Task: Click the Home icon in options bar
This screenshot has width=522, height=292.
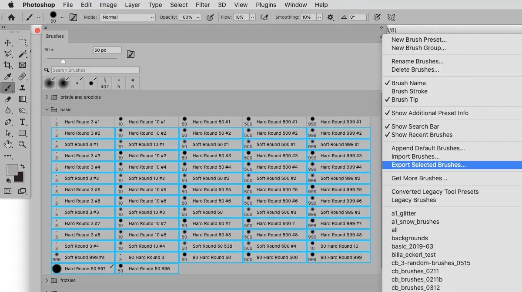Action: coord(11,17)
